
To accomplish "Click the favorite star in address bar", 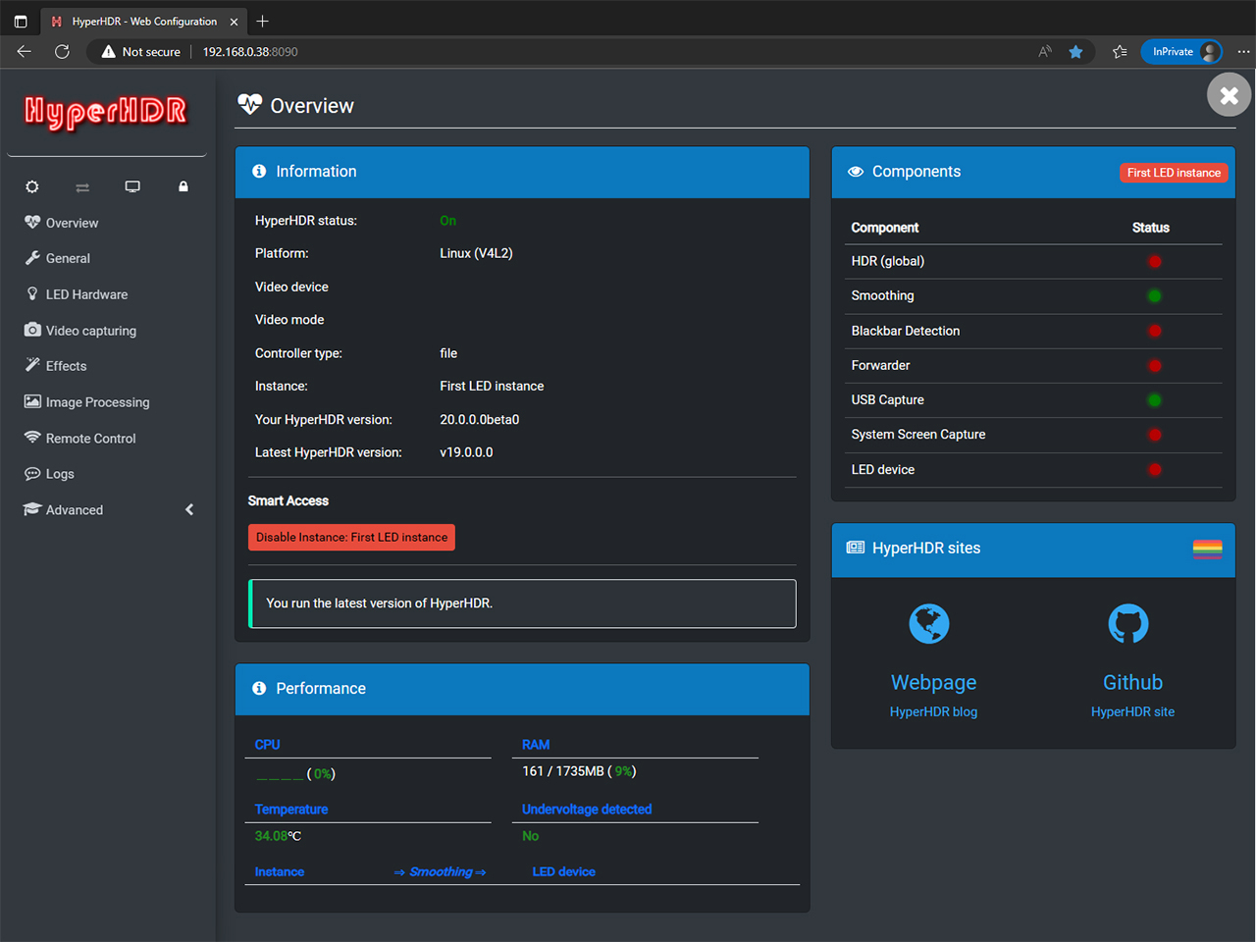I will coord(1076,52).
